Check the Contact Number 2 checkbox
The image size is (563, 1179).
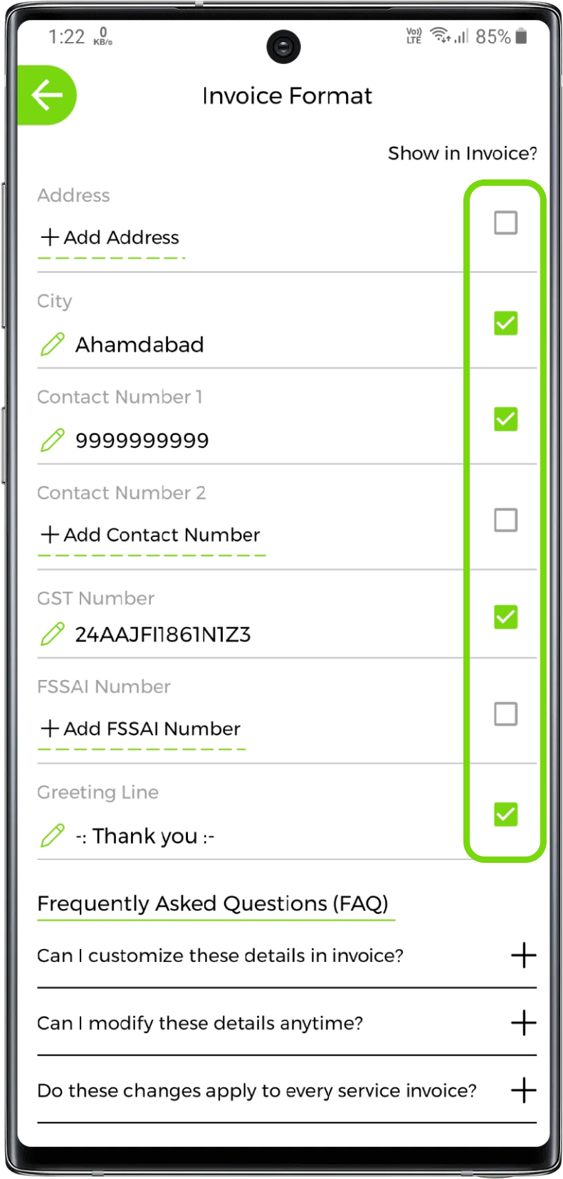[x=505, y=520]
